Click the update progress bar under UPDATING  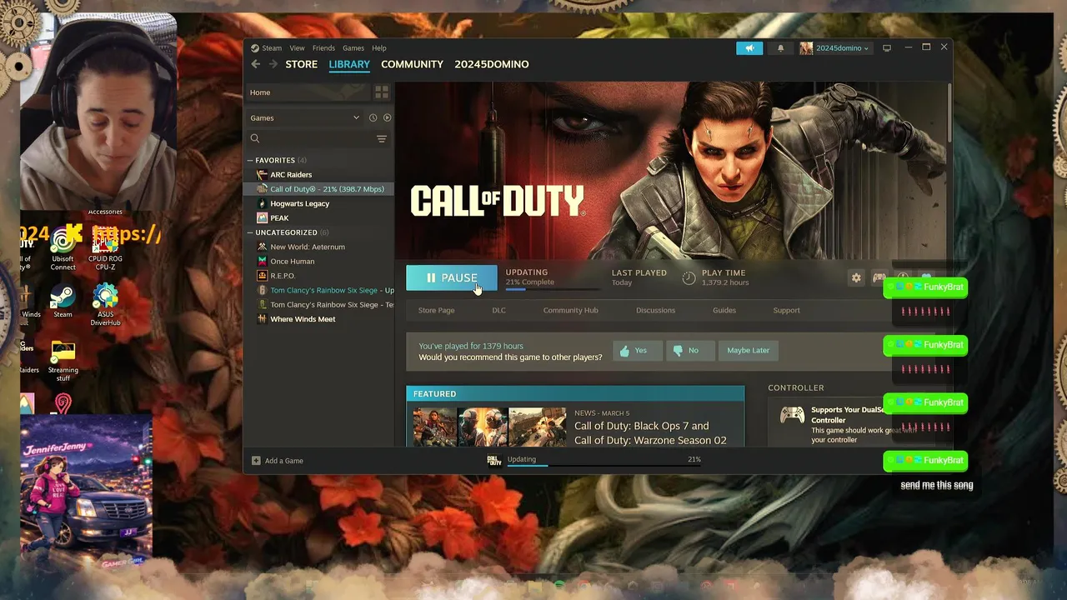(x=552, y=289)
